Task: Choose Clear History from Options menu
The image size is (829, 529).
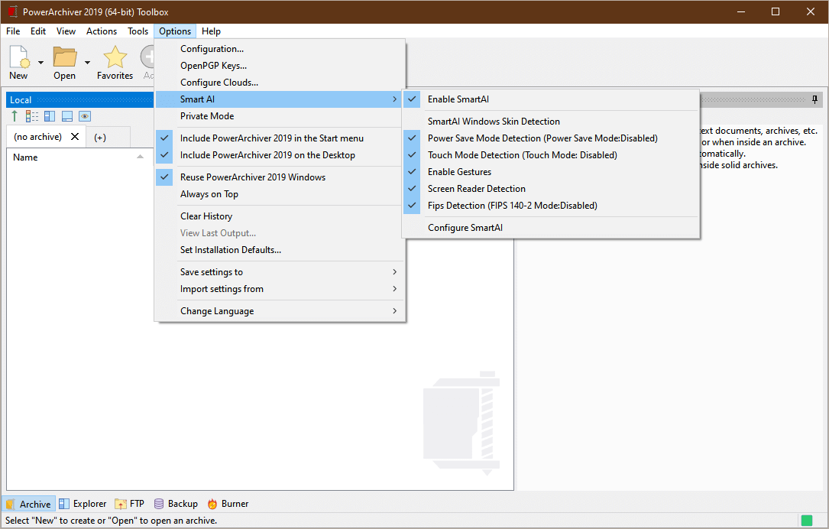Action: (x=279, y=216)
